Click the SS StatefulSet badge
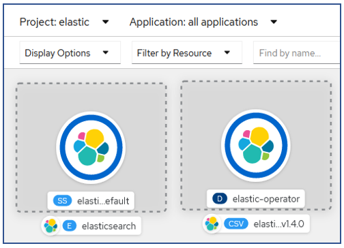The image size is (344, 248). click(62, 201)
